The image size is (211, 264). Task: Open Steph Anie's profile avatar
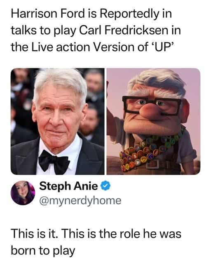23,193
